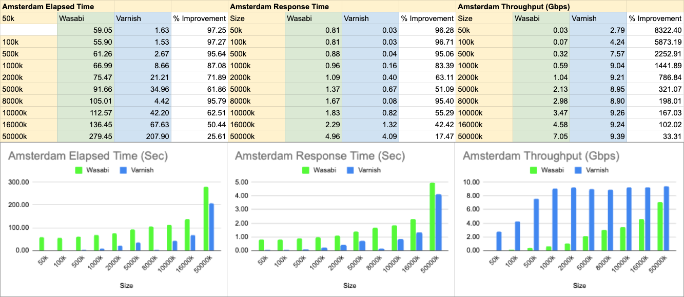
Task: Click the response-time cell showing 4.96
Action: (x=314, y=136)
